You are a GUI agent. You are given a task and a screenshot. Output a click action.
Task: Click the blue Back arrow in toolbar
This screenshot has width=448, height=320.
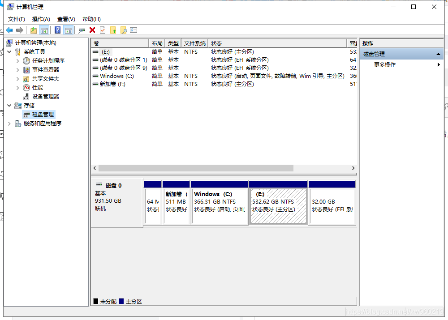(x=9, y=30)
